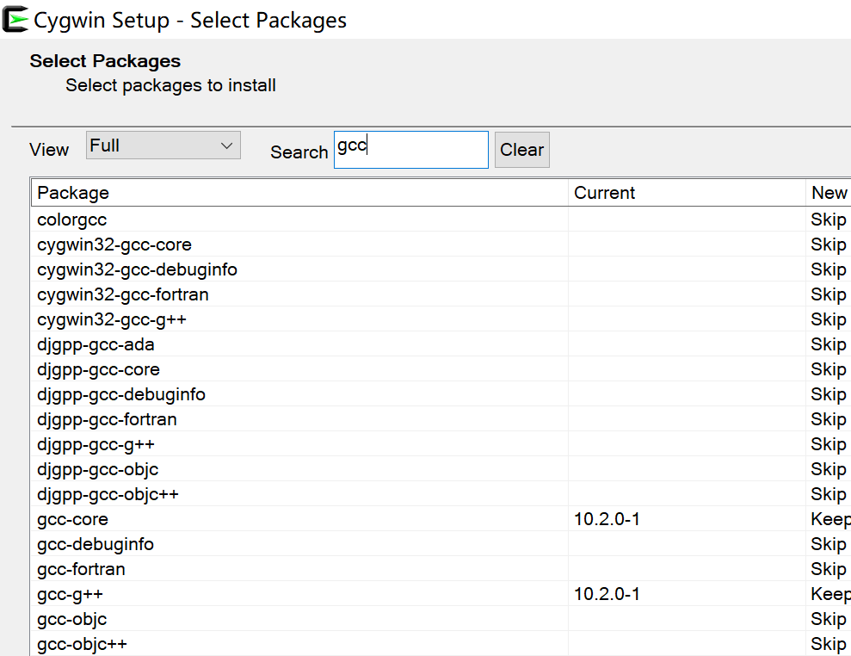The width and height of the screenshot is (851, 656).
Task: Select the gcc-fortran package name
Action: (x=81, y=569)
